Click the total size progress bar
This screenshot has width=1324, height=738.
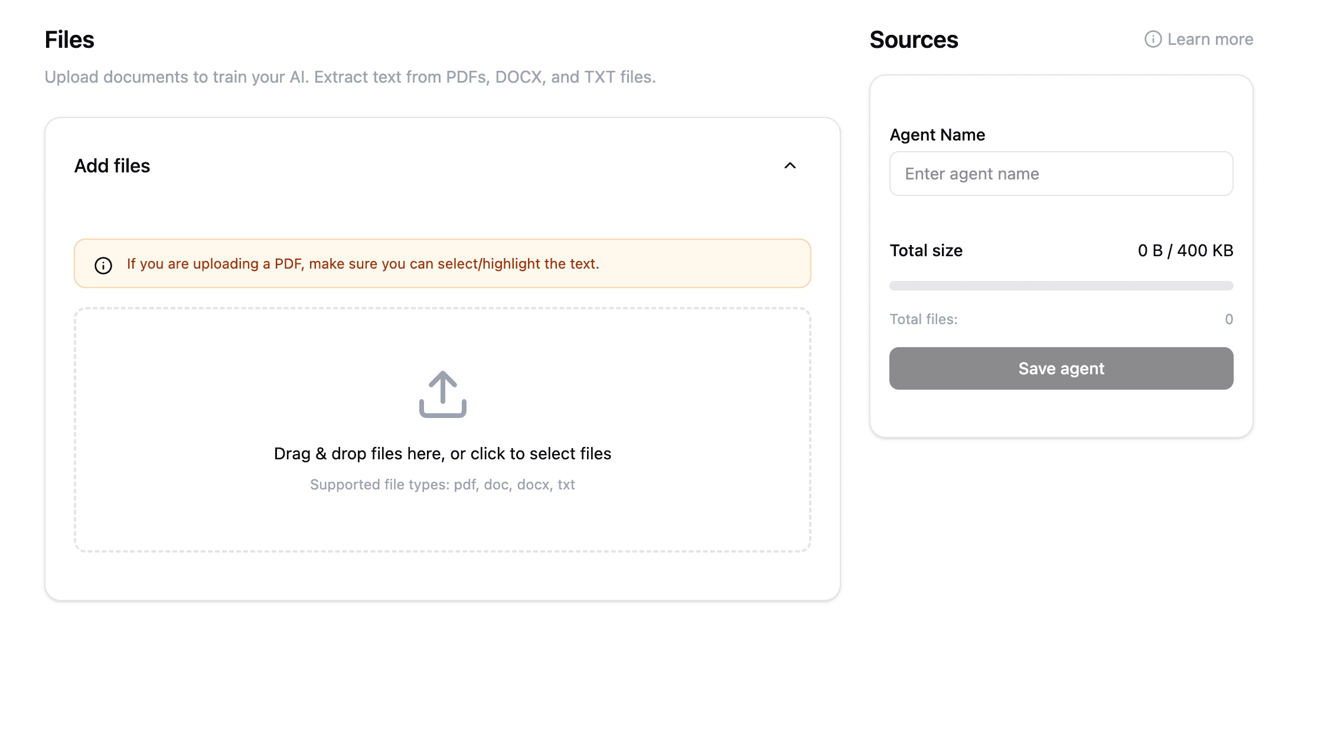pos(1061,286)
